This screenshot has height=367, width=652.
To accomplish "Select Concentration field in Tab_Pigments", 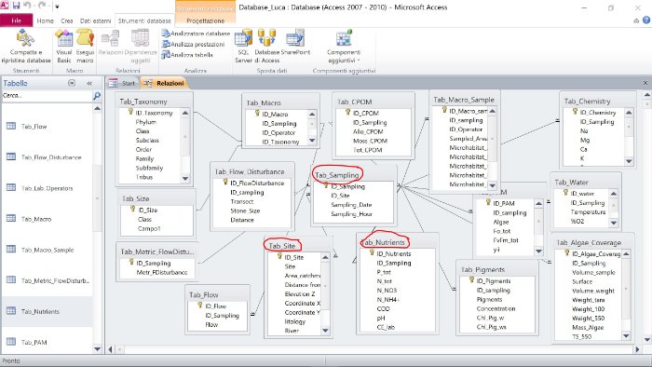I will coord(496,308).
